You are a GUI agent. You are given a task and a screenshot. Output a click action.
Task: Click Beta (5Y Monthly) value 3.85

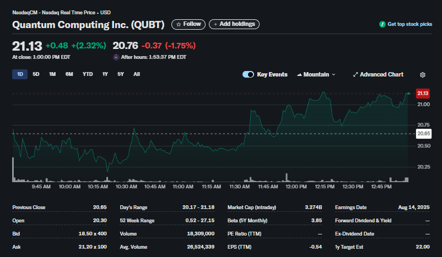(316, 221)
